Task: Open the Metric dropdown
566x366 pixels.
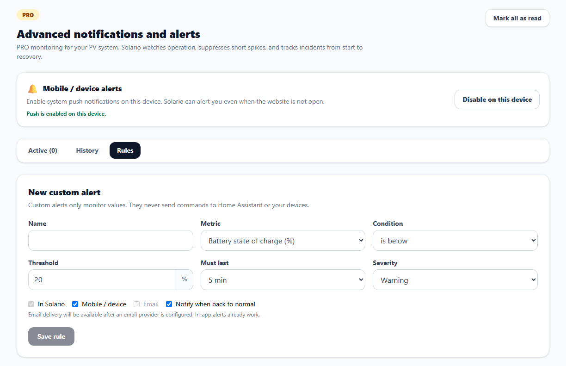Action: [x=283, y=241]
